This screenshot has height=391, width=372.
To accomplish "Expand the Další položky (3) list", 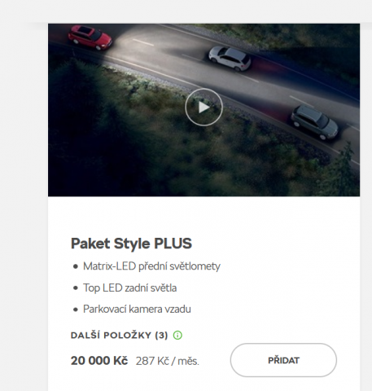I will click(x=119, y=335).
